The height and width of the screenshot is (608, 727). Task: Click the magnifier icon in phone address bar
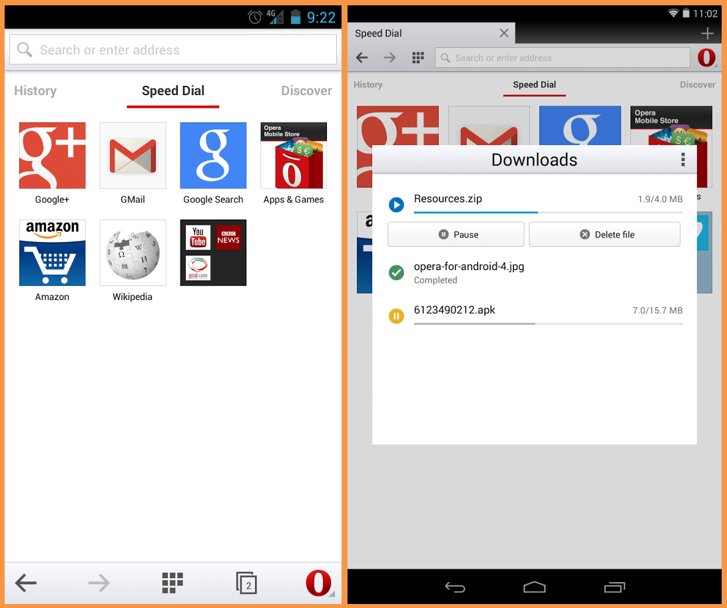24,50
